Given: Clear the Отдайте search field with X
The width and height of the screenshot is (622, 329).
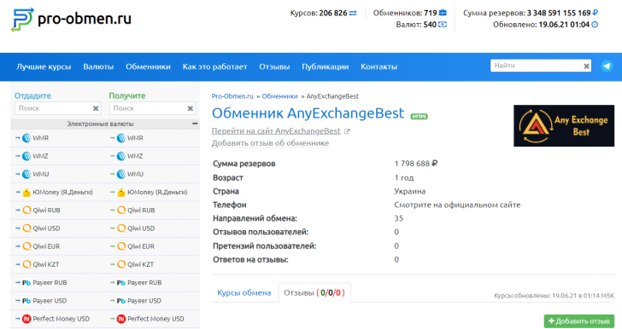Looking at the screenshot, I should click(x=96, y=108).
